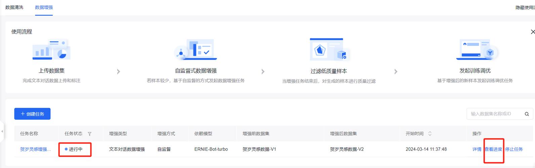Sort by 开始时间 using the sort arrows
This screenshot has width=535, height=168.
click(x=430, y=134)
